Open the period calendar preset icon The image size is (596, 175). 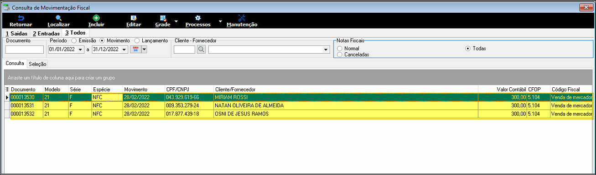click(135, 50)
